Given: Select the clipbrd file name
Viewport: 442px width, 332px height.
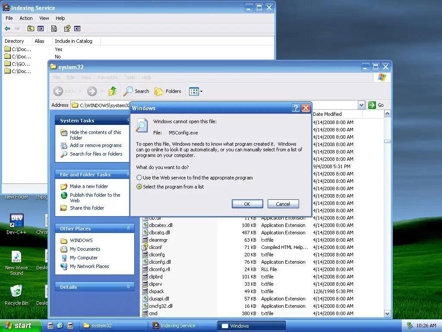Looking at the screenshot, I should click(155, 277).
